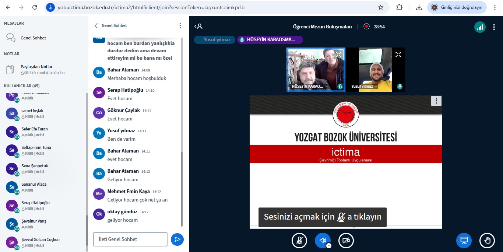Enable webcam sharing button

point(346,241)
